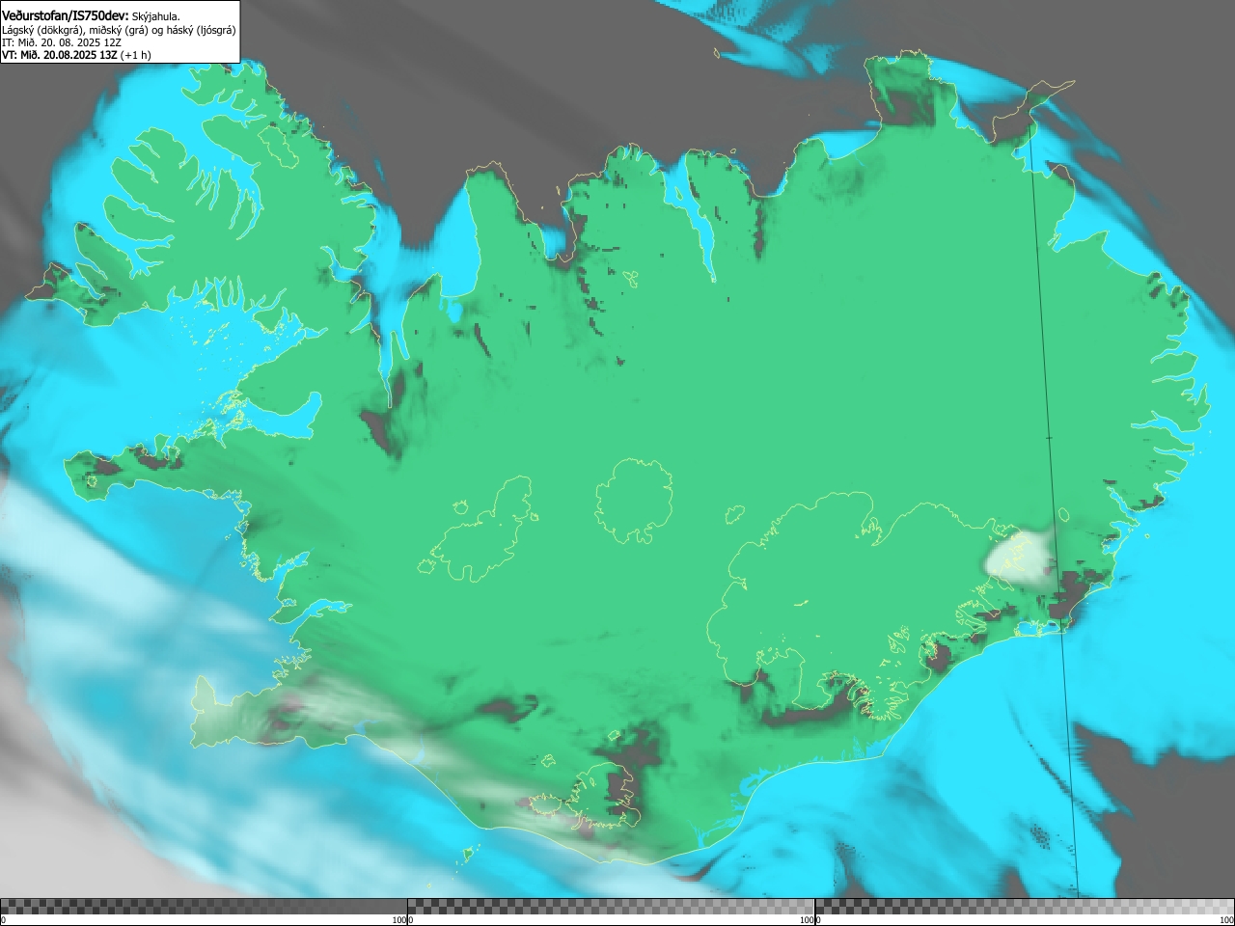Click the Langjökull glacier outline
1235x926 pixels.
482,531
